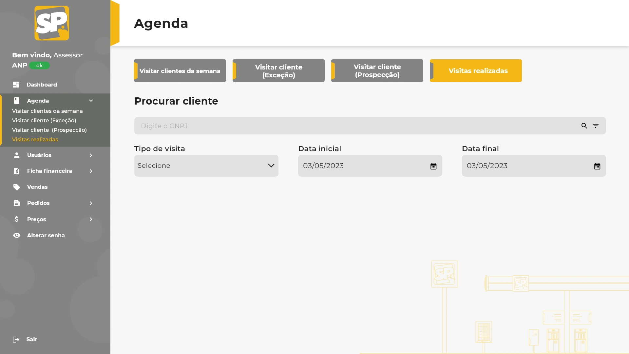Click the Dashboard grid icon
Viewport: 629px width, 354px height.
tap(16, 85)
